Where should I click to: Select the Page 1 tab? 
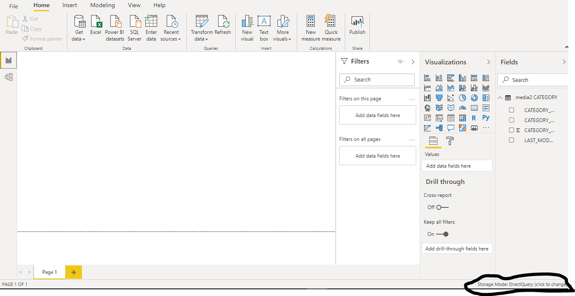point(49,272)
